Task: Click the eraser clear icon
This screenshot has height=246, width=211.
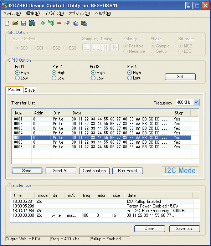Action: pos(67,24)
